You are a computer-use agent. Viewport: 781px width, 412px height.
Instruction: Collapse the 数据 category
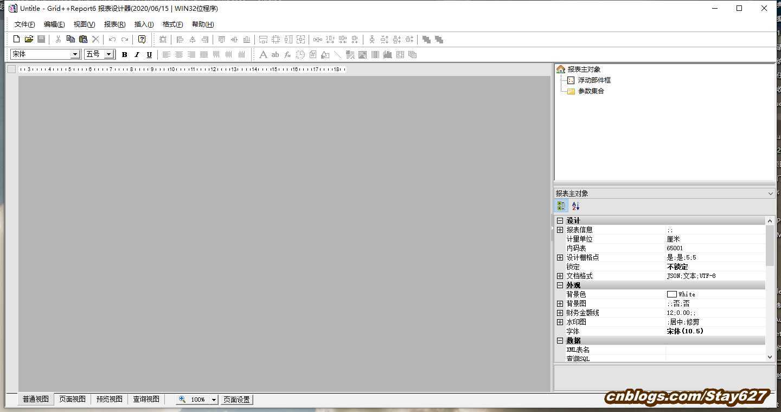pos(560,340)
